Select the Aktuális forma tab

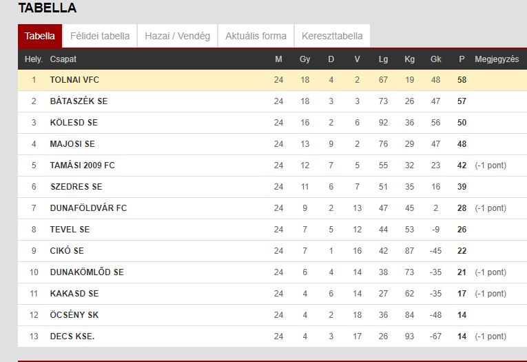(x=256, y=36)
